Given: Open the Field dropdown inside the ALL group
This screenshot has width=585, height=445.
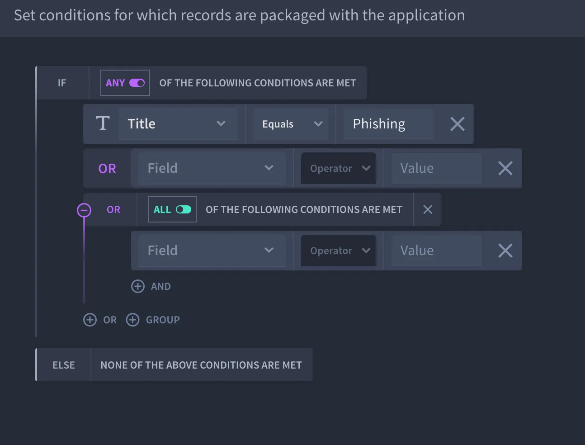Looking at the screenshot, I should (x=212, y=251).
